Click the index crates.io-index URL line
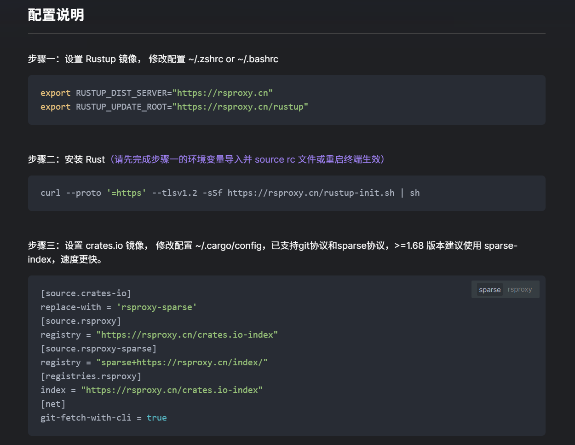This screenshot has height=445, width=575. [152, 390]
